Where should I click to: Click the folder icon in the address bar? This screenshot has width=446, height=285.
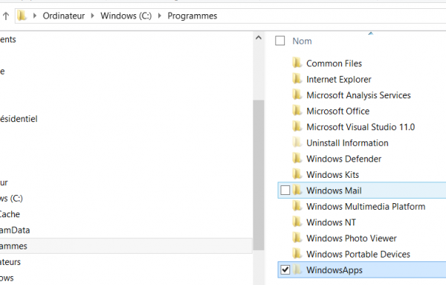point(22,16)
